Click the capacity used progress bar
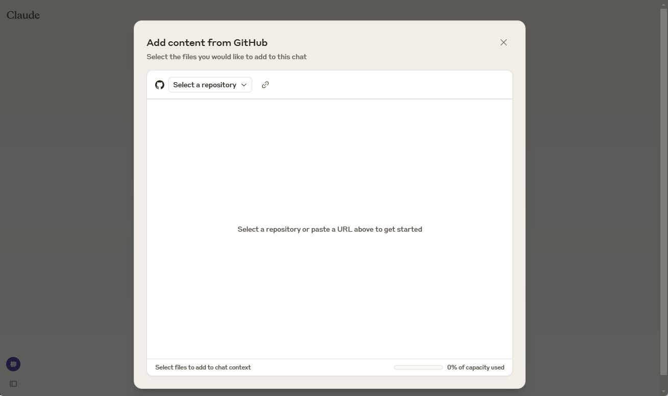Screen dimensions: 668x396 tap(418, 367)
